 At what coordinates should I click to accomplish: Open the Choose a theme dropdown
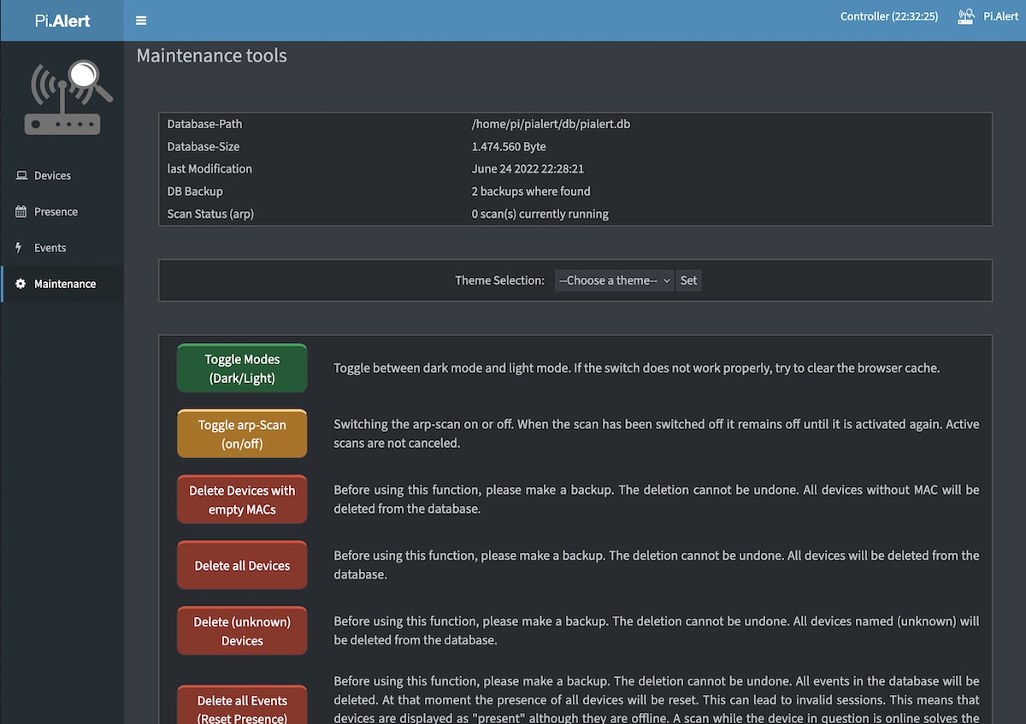pos(614,280)
